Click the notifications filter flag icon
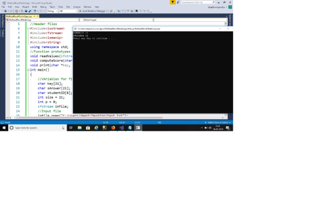 point(172,2)
